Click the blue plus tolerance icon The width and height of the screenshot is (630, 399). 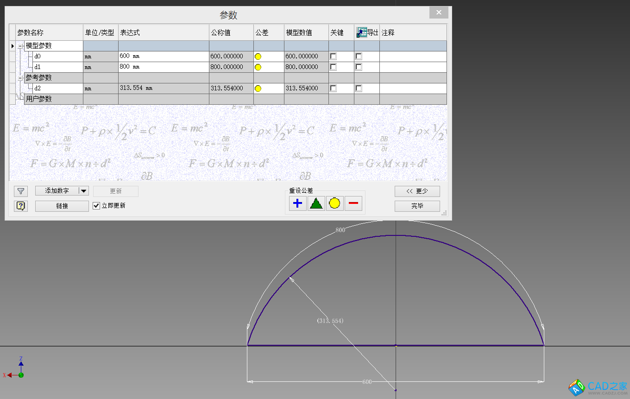[x=297, y=203]
